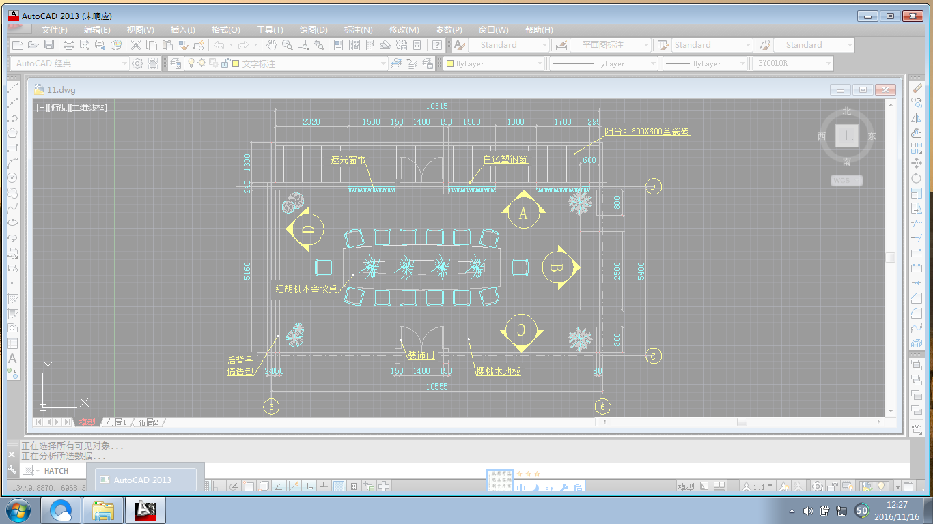Click the Cut scissors icon
The image size is (933, 524).
pos(135,45)
